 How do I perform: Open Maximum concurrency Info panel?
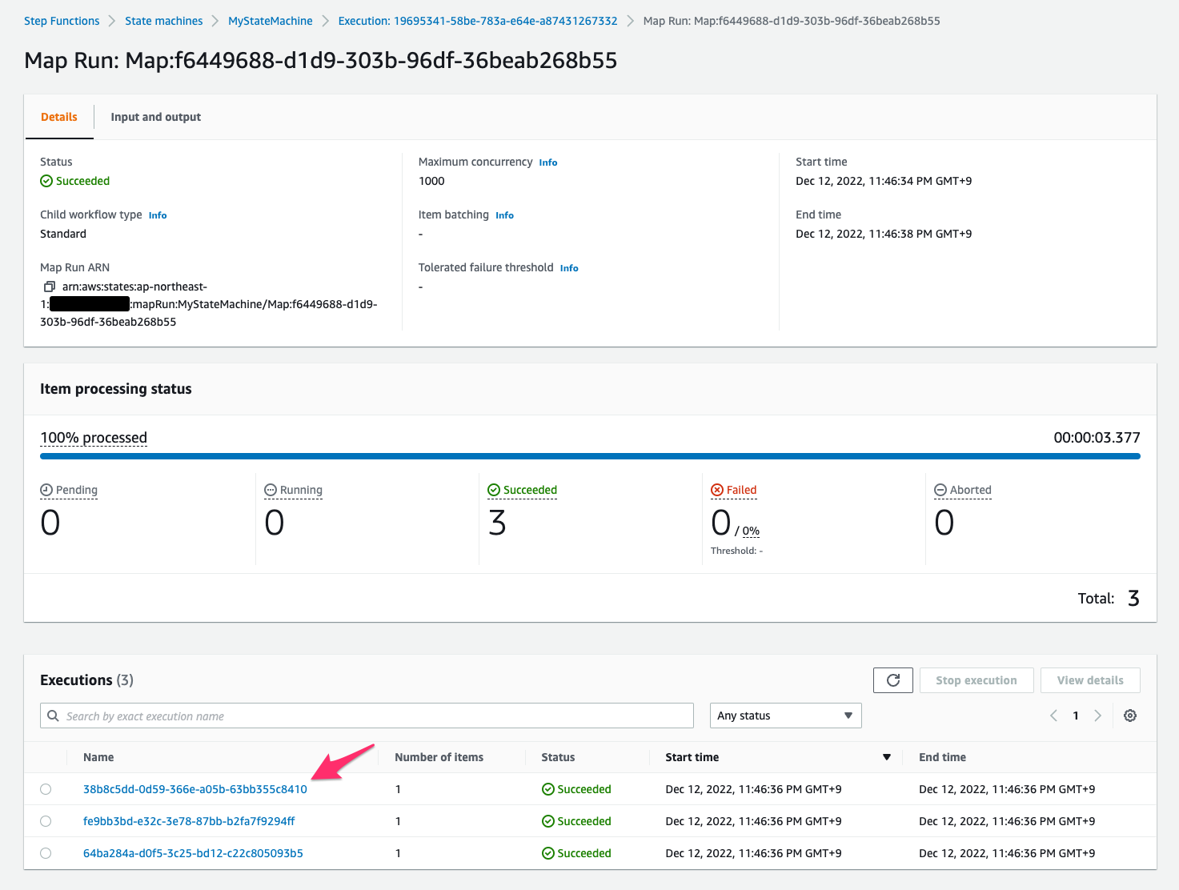point(548,162)
